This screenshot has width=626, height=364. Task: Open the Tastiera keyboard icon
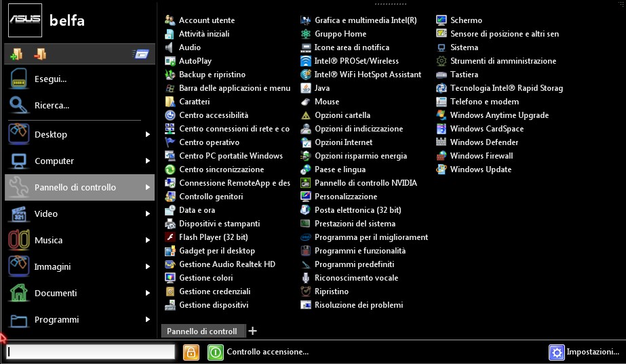point(441,75)
